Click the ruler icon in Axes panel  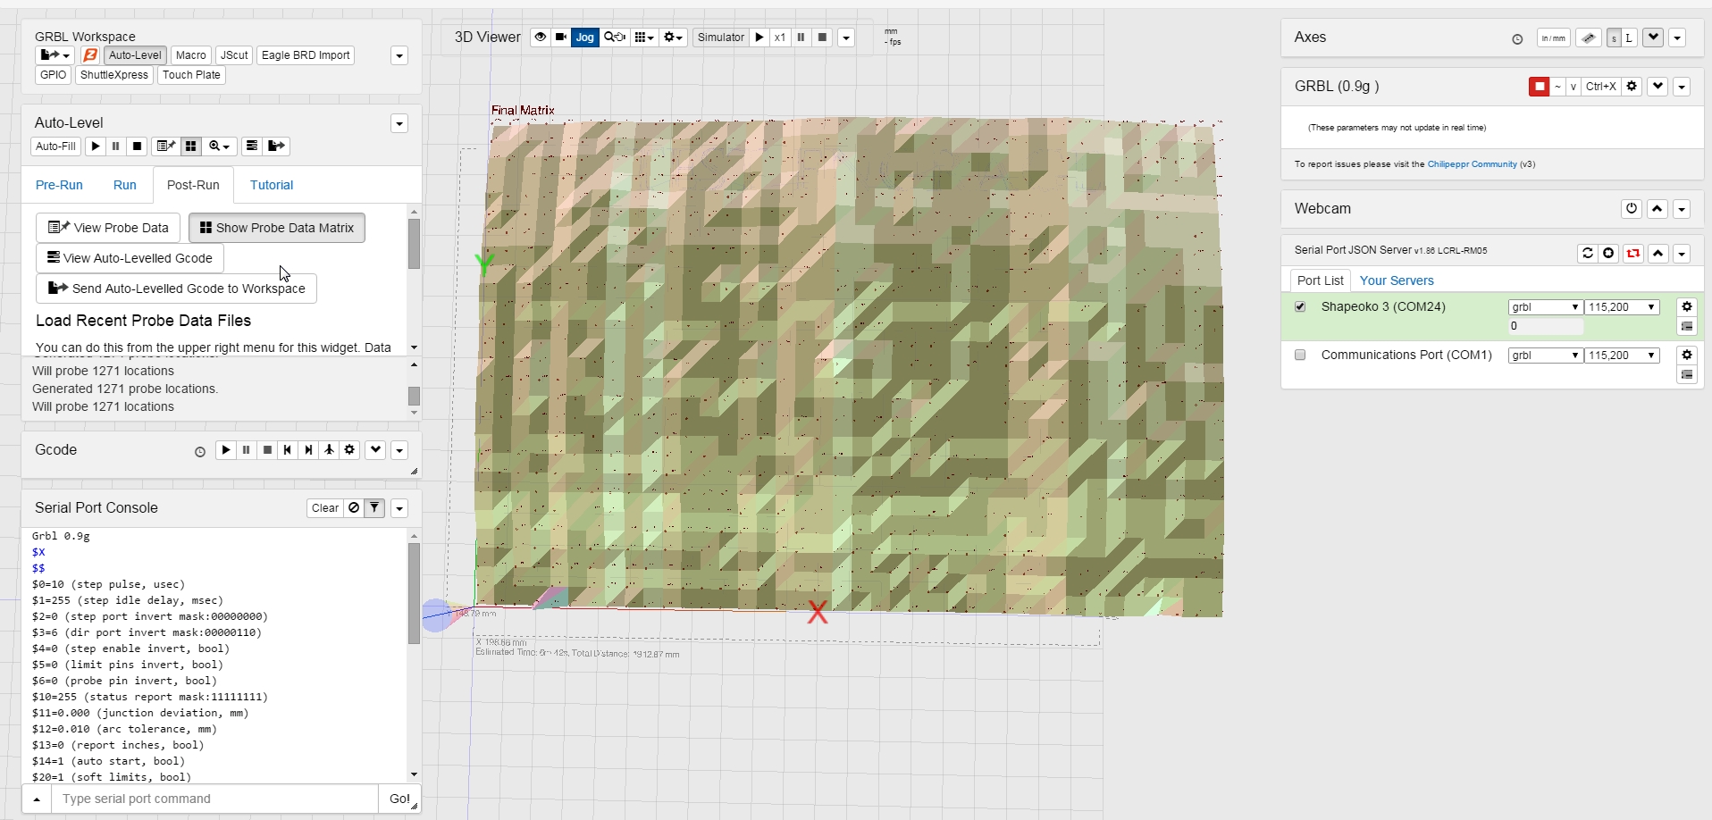coord(1588,38)
